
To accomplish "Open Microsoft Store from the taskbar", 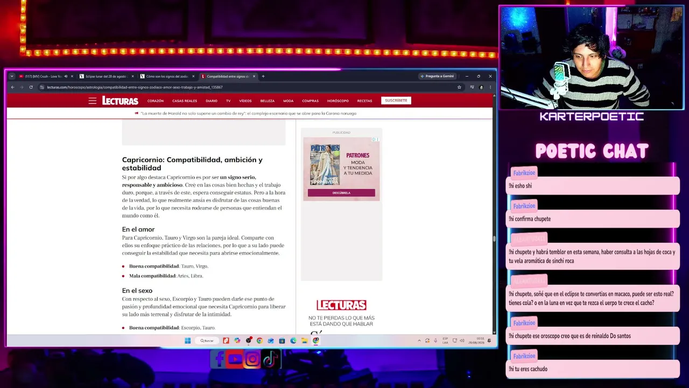I will click(282, 341).
